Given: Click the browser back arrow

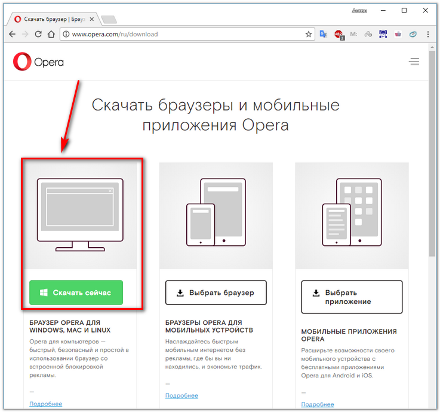Looking at the screenshot, I should coord(12,34).
